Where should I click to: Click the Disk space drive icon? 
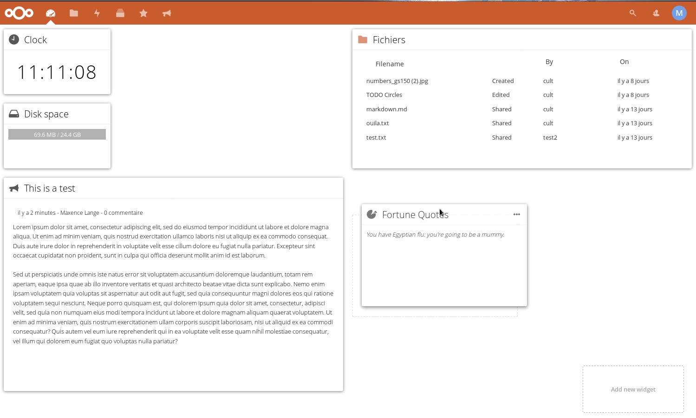(x=14, y=114)
